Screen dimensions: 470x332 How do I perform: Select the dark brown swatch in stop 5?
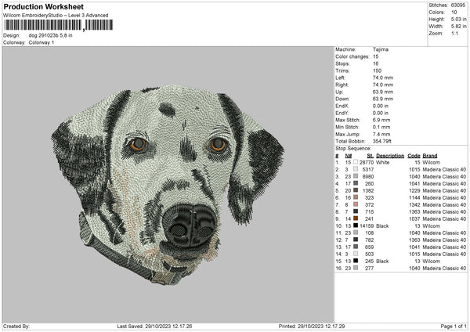355,190
